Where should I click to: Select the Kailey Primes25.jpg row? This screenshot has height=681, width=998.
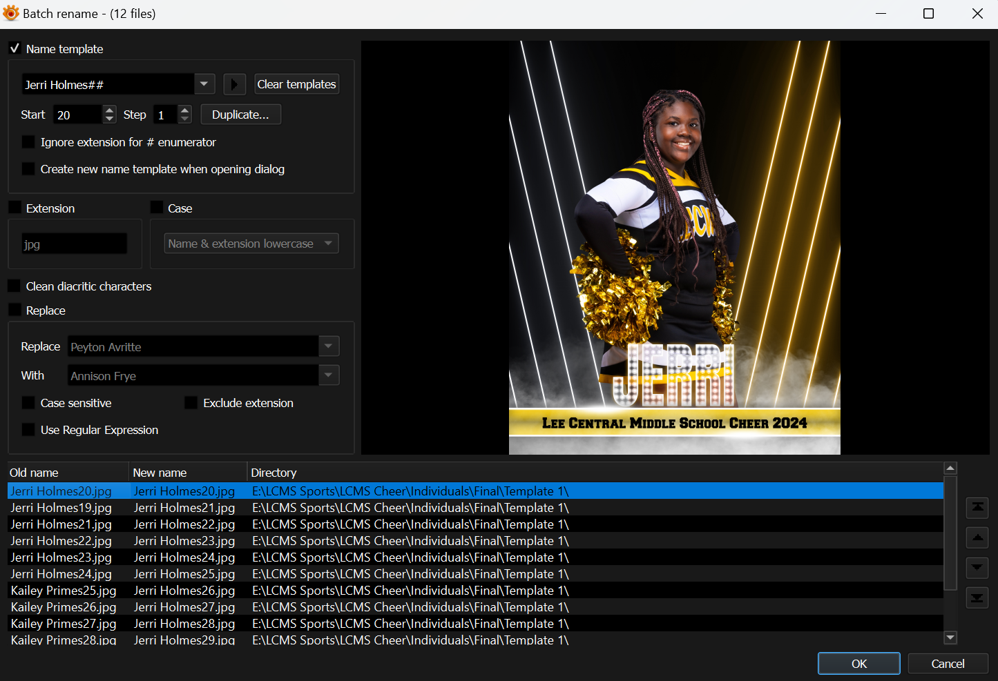click(64, 591)
